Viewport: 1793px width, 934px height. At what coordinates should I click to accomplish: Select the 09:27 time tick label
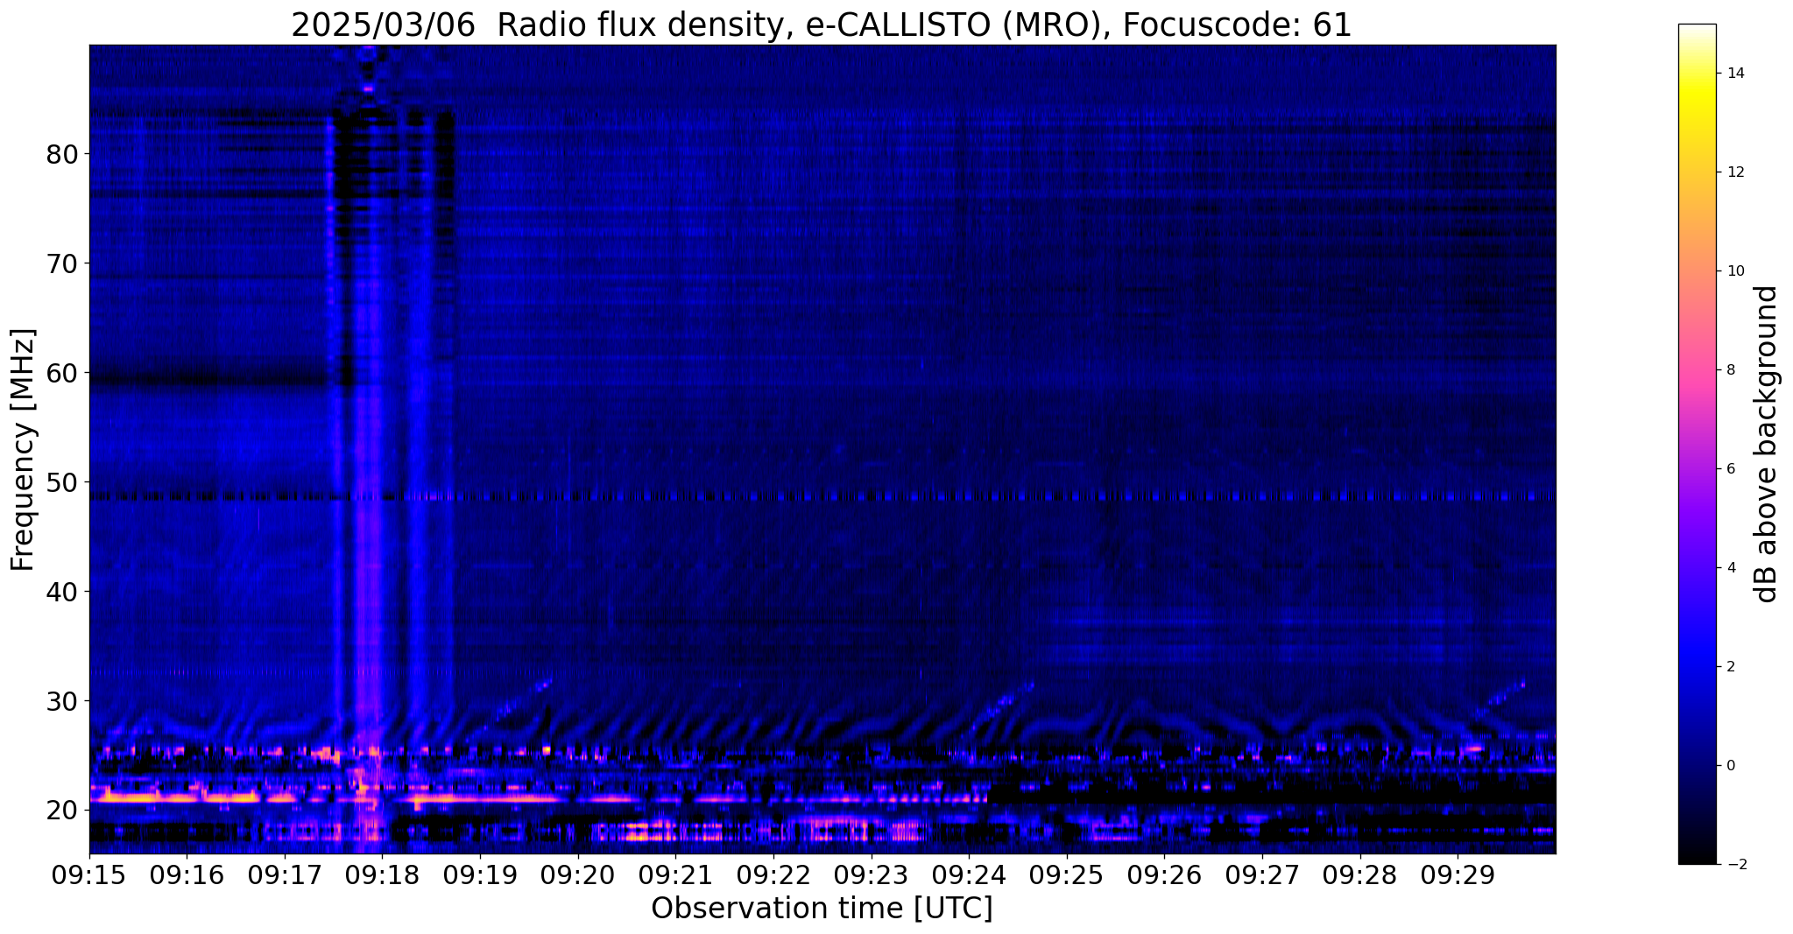click(x=1263, y=874)
